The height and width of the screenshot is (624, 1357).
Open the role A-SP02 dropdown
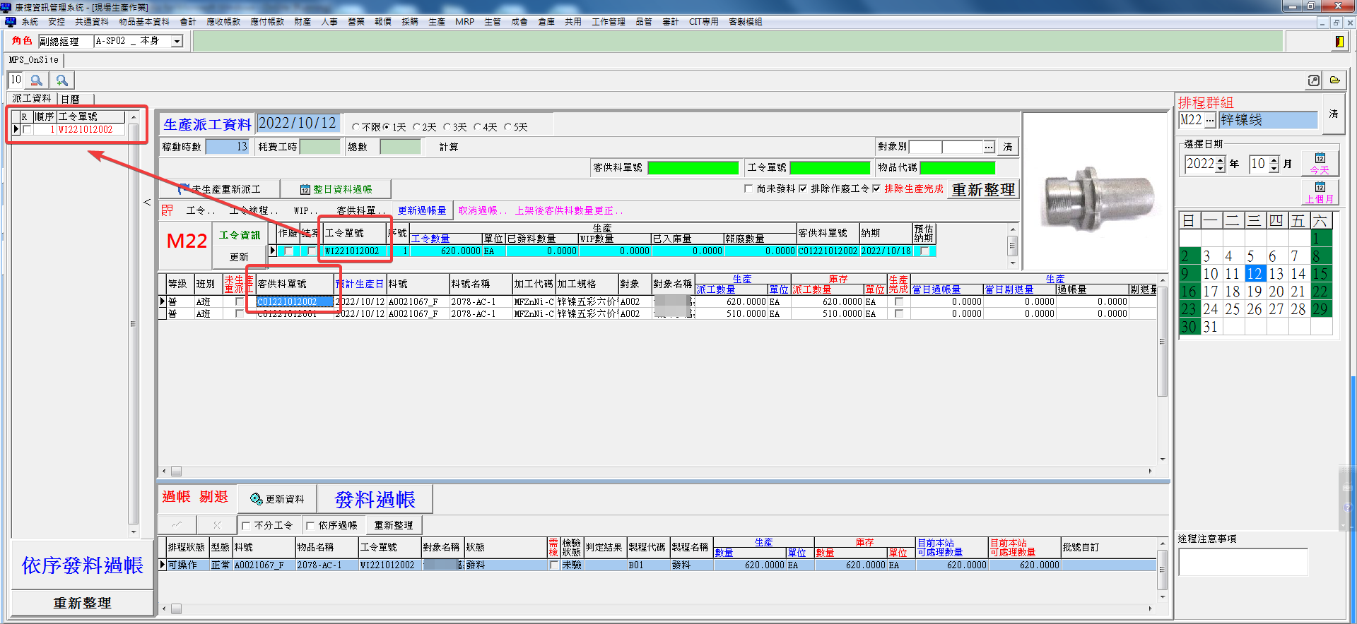177,42
